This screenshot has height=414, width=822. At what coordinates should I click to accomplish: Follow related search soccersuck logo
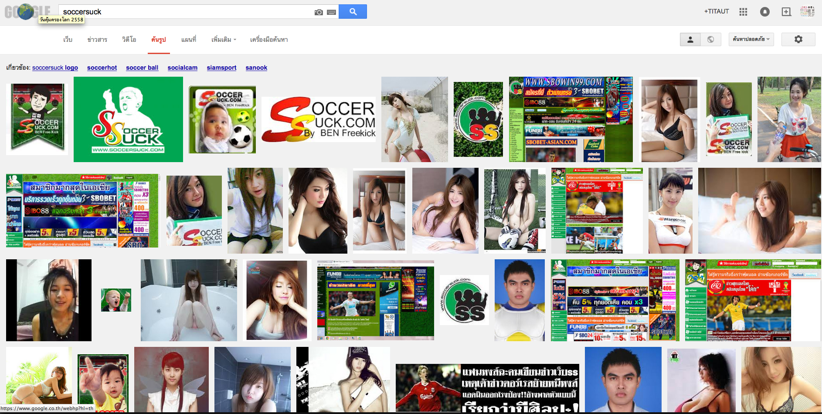point(55,68)
